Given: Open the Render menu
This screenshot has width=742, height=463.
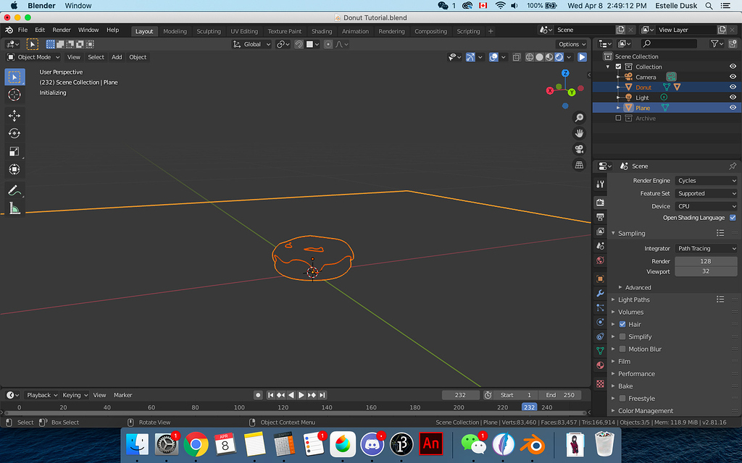Looking at the screenshot, I should tap(62, 30).
